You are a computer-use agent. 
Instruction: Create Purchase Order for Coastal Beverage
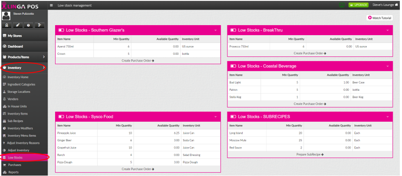coord(310,104)
